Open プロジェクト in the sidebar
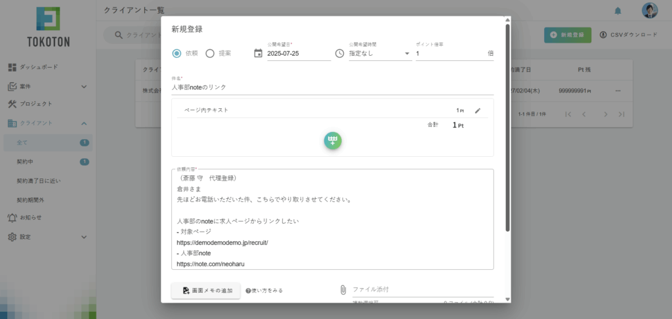The width and height of the screenshot is (672, 319). coord(35,104)
